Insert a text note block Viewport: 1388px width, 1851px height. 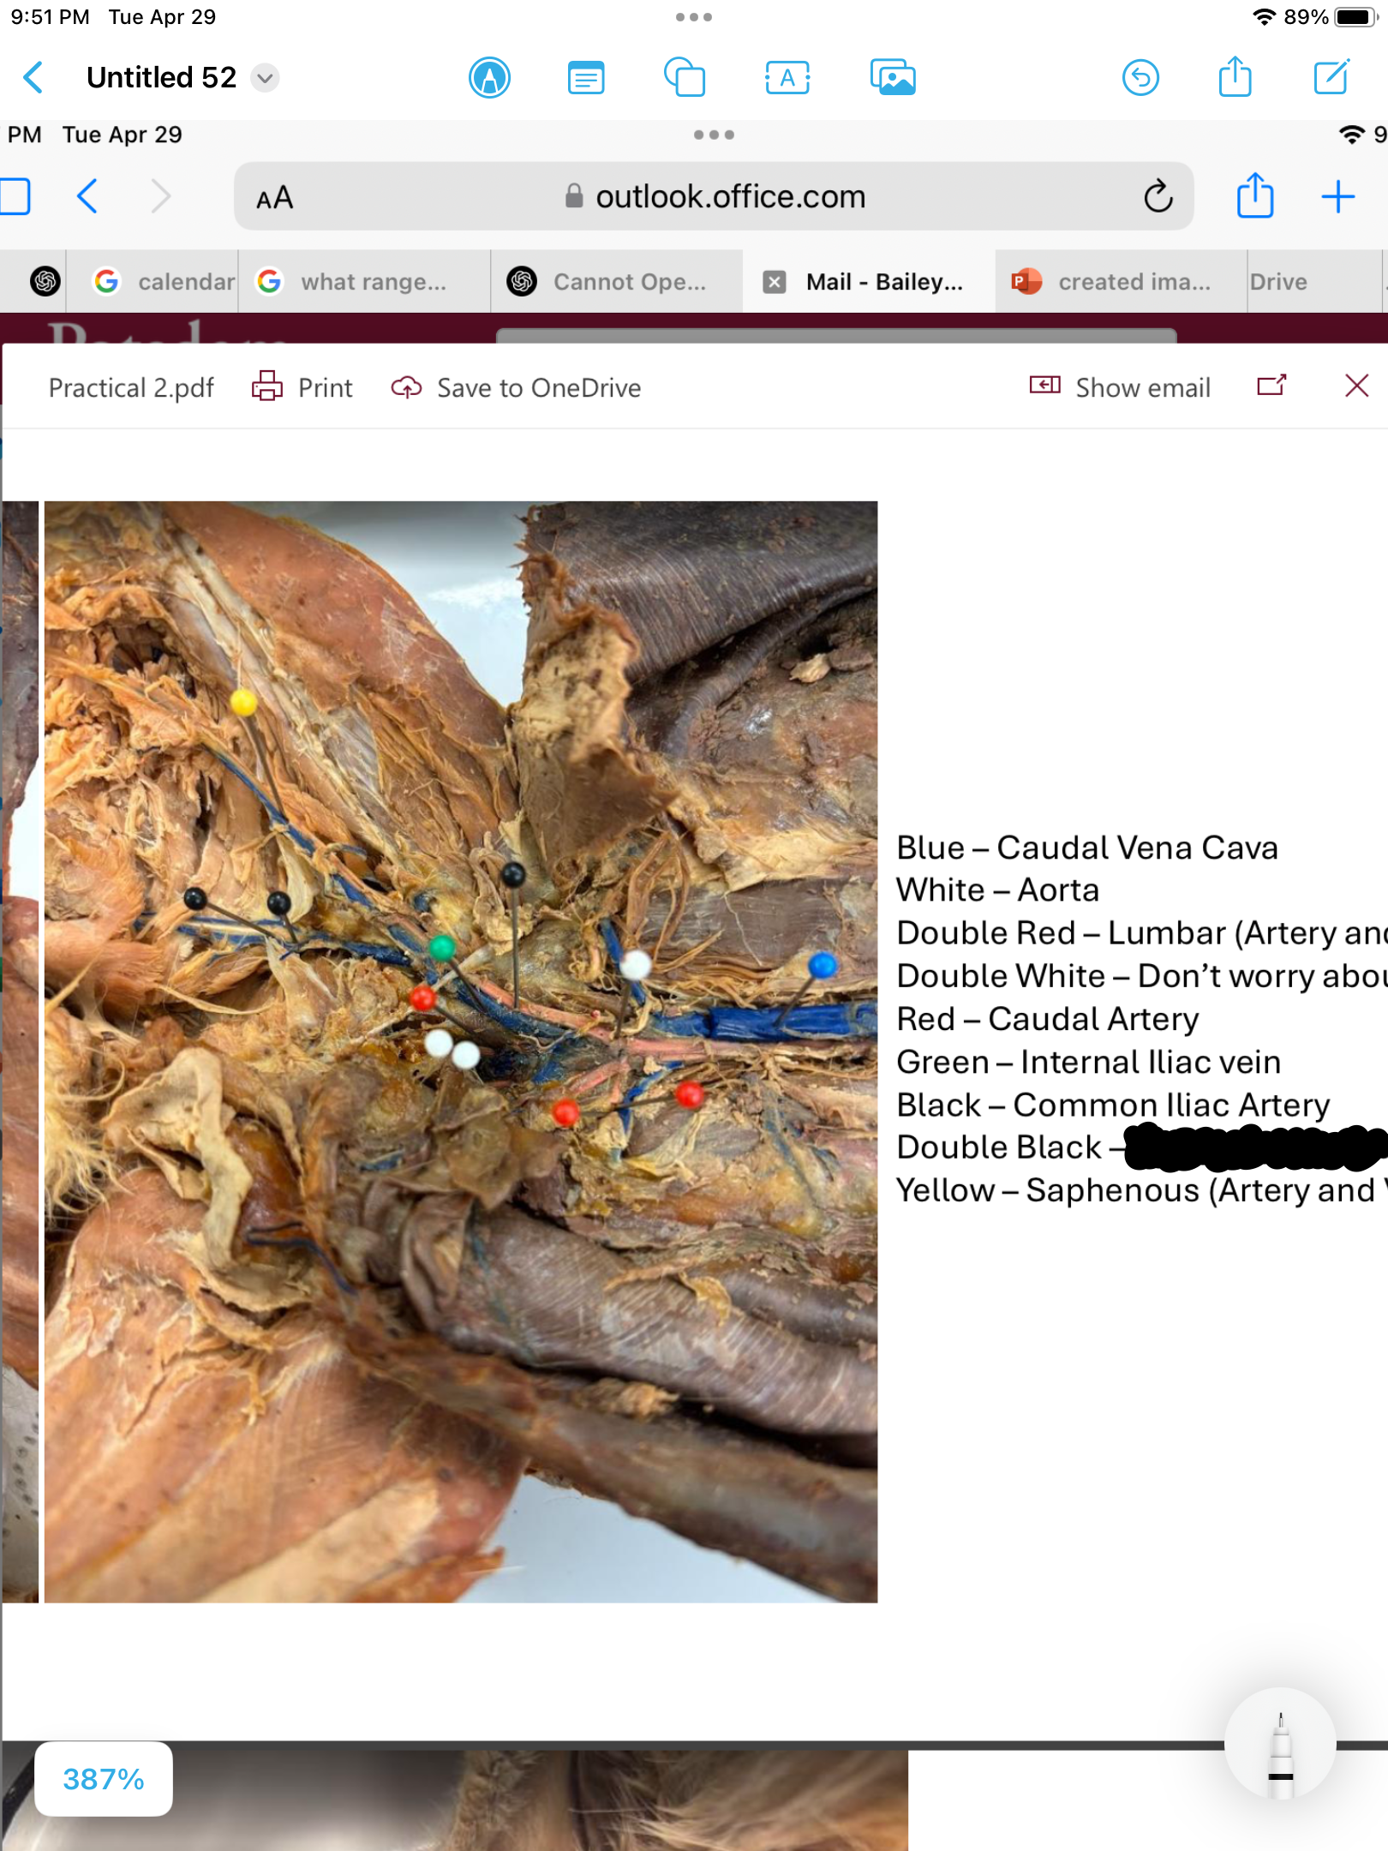(586, 78)
